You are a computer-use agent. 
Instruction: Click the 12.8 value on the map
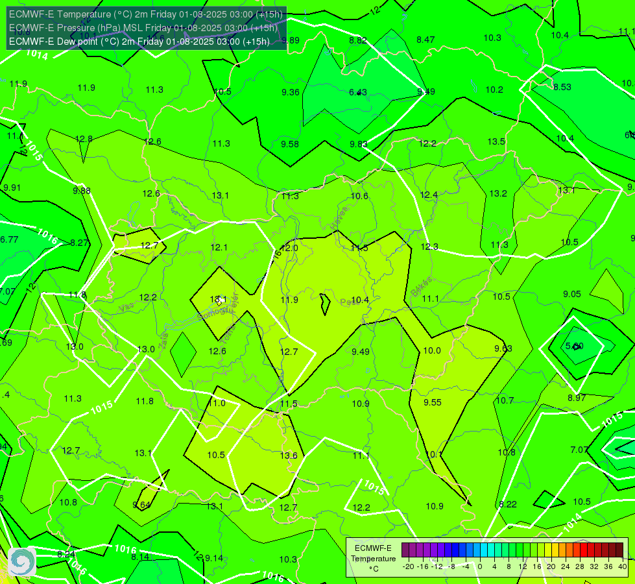pos(84,140)
